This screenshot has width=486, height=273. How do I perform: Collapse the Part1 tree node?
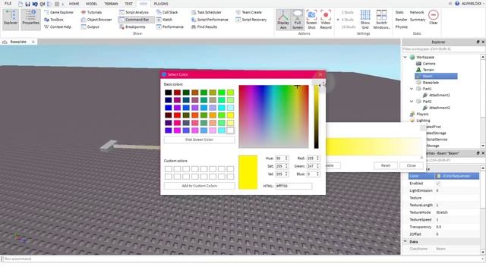pyautogui.click(x=412, y=89)
